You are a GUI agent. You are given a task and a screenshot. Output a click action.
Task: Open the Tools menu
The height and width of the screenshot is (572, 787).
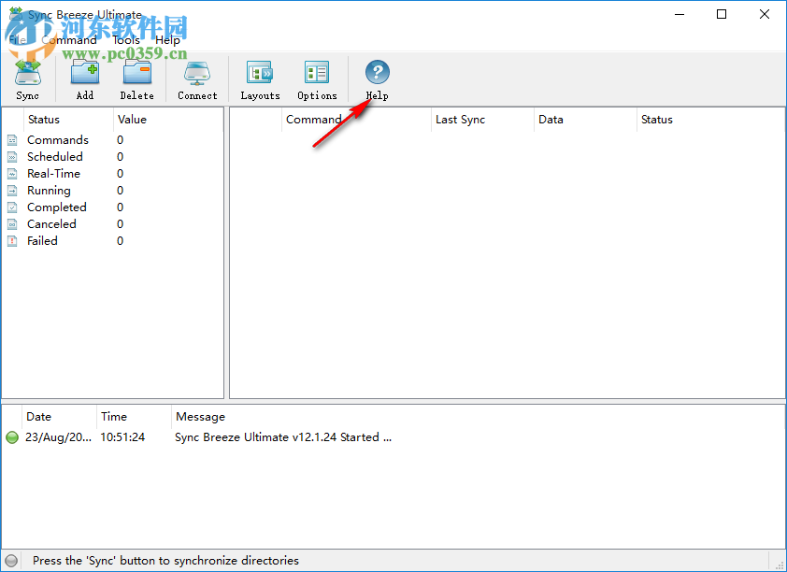pos(125,39)
